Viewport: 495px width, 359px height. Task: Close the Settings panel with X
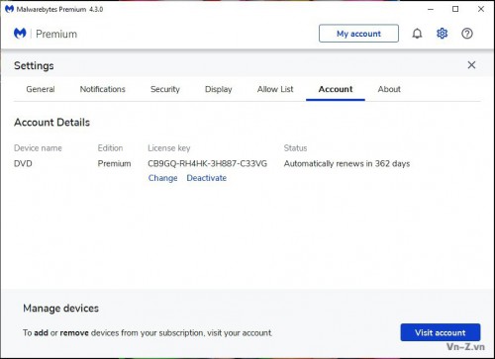(x=471, y=65)
